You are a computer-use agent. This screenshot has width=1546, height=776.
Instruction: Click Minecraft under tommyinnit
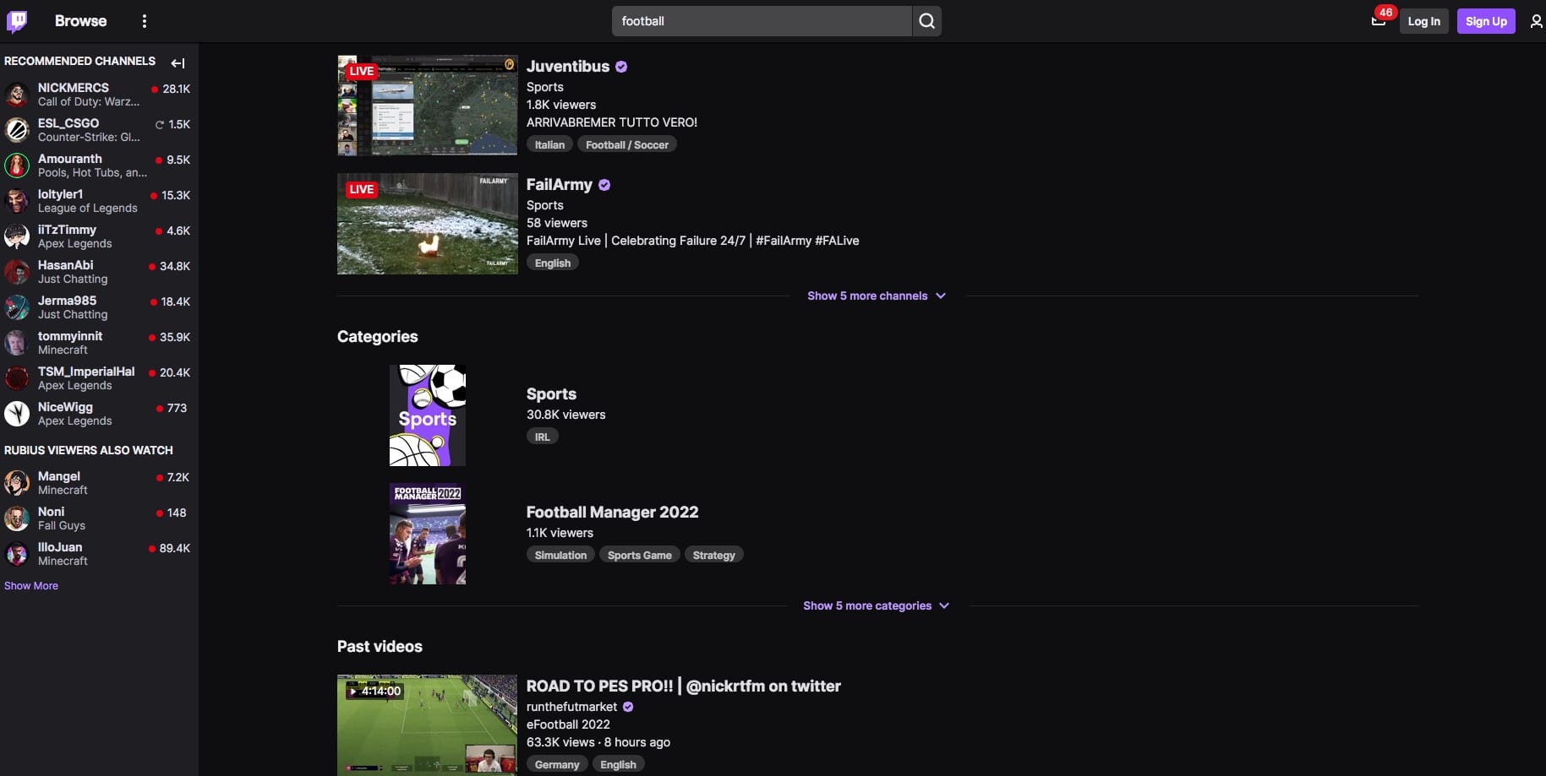click(63, 350)
